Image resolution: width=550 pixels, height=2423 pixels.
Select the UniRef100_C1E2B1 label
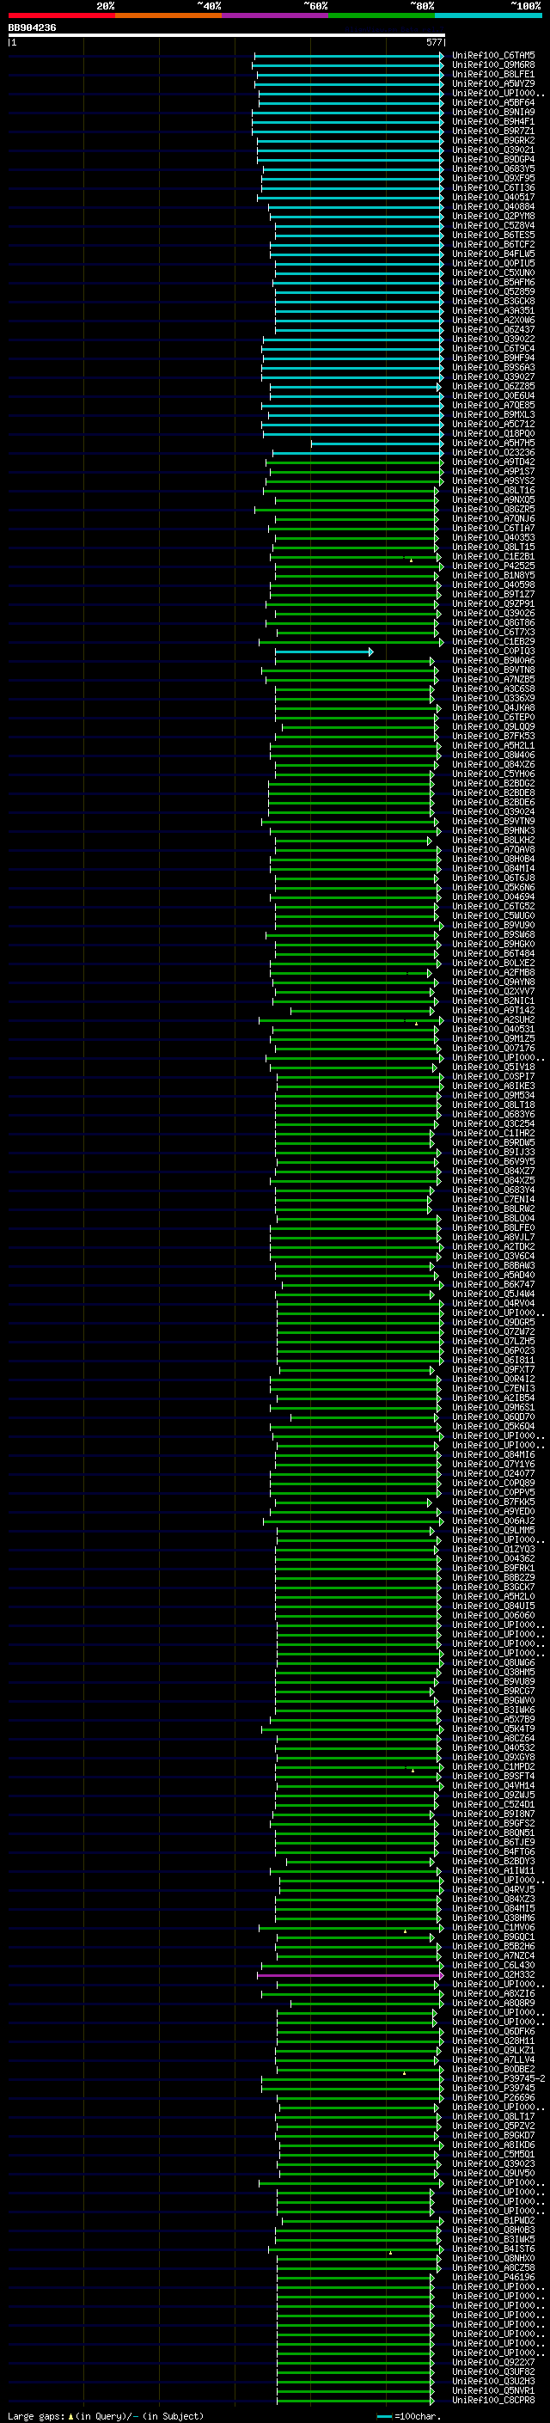tap(493, 557)
